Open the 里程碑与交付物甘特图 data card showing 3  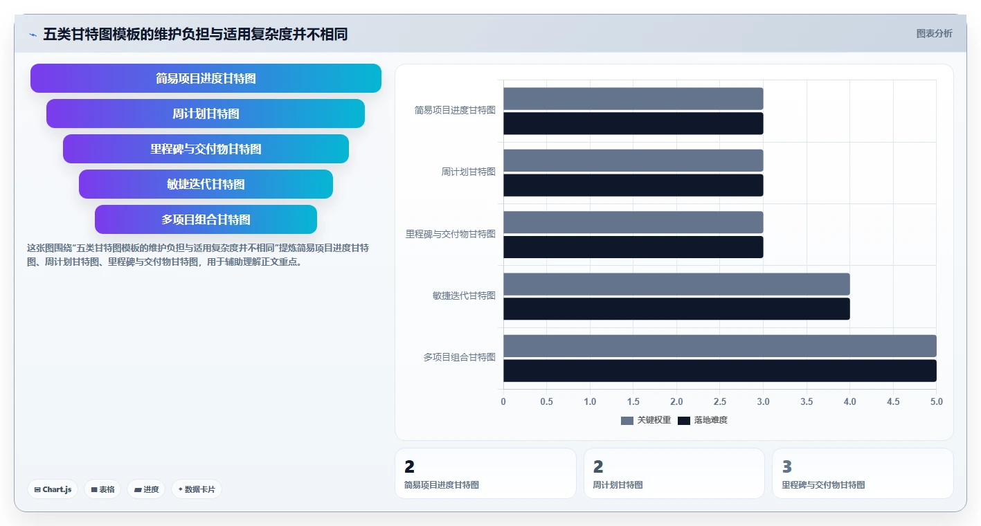tap(863, 473)
